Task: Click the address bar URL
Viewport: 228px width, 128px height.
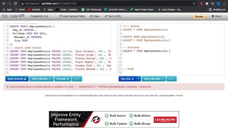Action: click(59, 4)
